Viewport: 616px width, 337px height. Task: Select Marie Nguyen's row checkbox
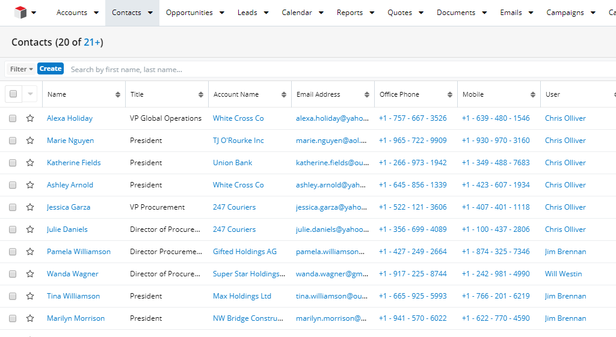(13, 141)
